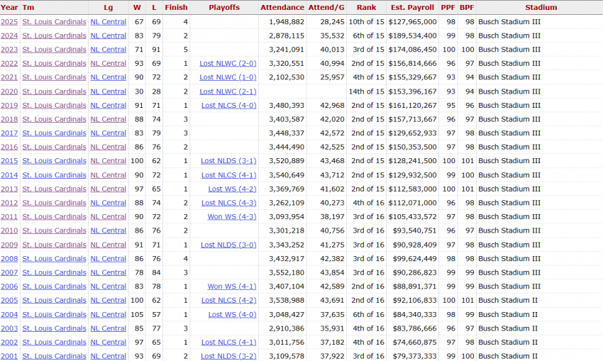Open NL Central link in 2008 row
The image size is (603, 361).
click(x=108, y=259)
